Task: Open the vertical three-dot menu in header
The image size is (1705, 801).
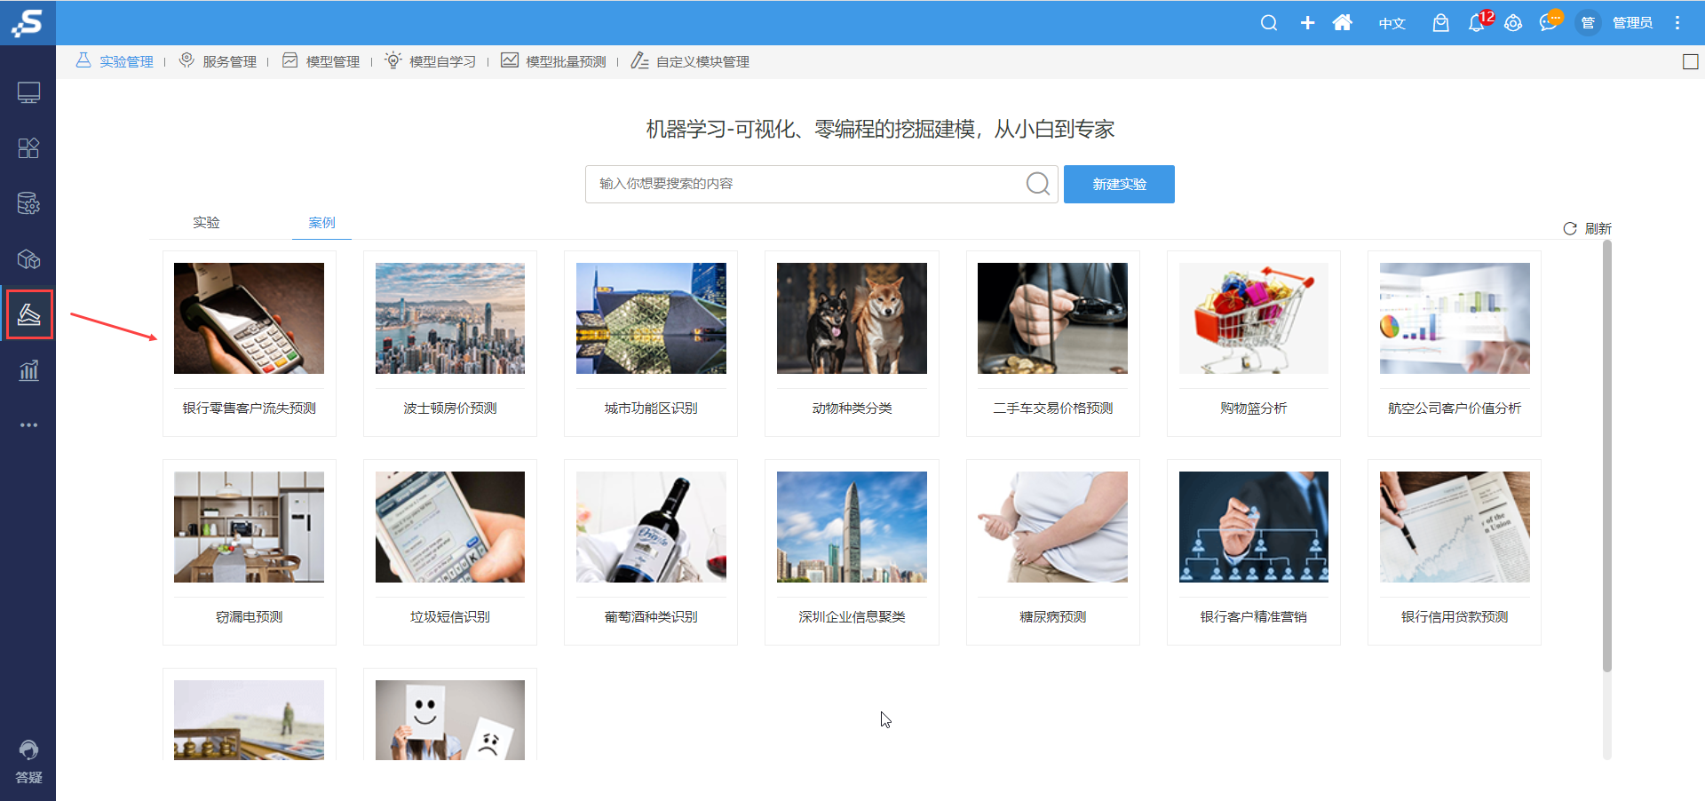Action: [1677, 23]
